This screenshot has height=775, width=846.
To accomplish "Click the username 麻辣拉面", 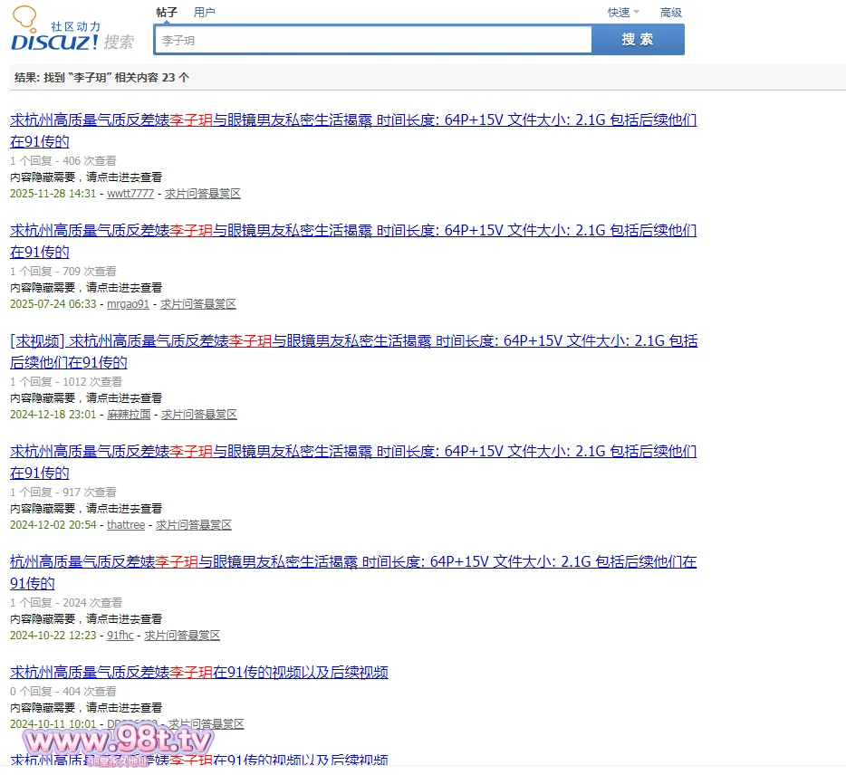I will click(129, 415).
